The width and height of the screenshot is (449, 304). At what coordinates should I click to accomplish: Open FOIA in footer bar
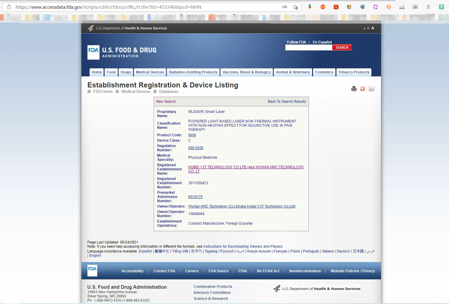pyautogui.click(x=243, y=271)
